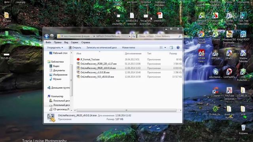Launch HDDScan desktop shortcut
Image resolution: width=253 pixels, height=142 pixels.
coord(215,54)
